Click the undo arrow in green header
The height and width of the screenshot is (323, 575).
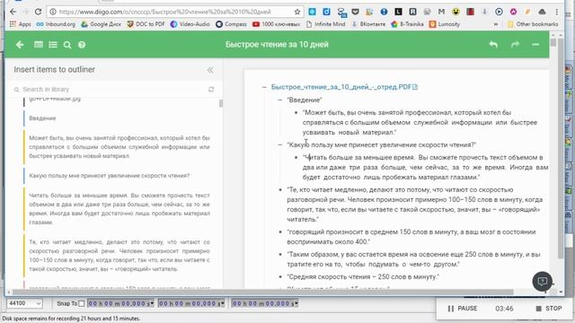click(493, 44)
